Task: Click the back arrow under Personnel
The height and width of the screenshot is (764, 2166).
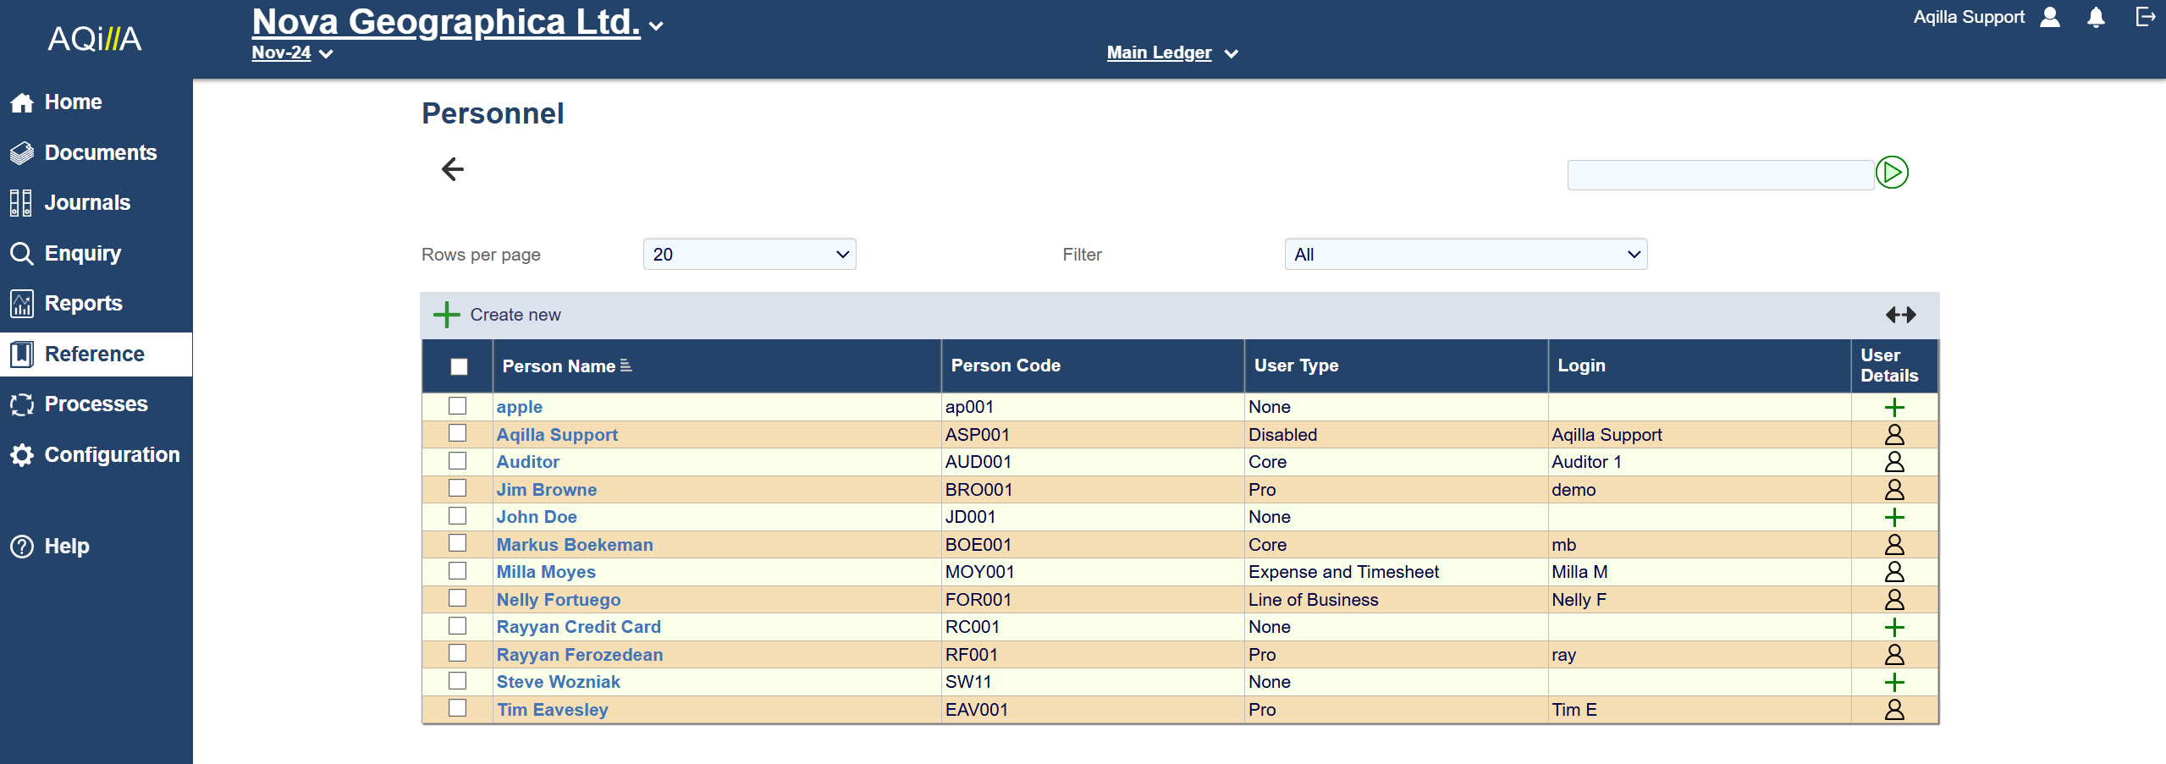Action: 453,169
